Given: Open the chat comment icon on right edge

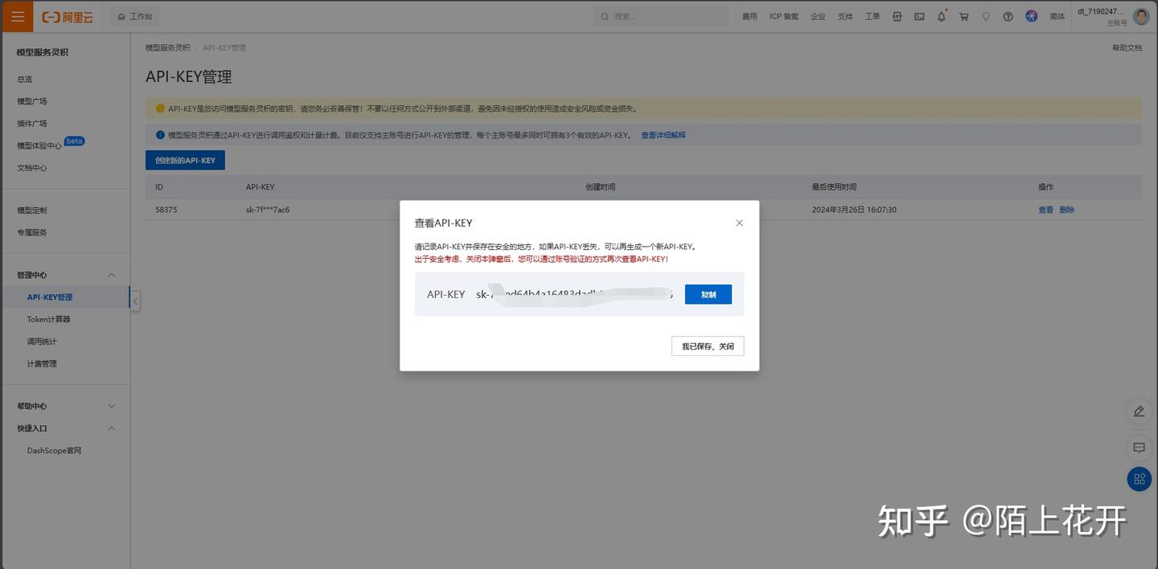Looking at the screenshot, I should pyautogui.click(x=1139, y=448).
